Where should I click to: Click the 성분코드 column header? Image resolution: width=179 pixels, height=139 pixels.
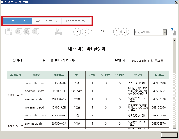[x=59, y=75]
